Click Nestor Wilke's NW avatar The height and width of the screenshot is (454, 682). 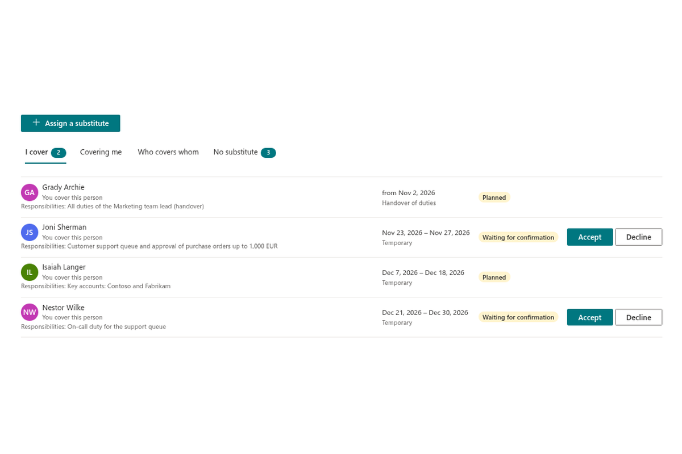click(30, 312)
